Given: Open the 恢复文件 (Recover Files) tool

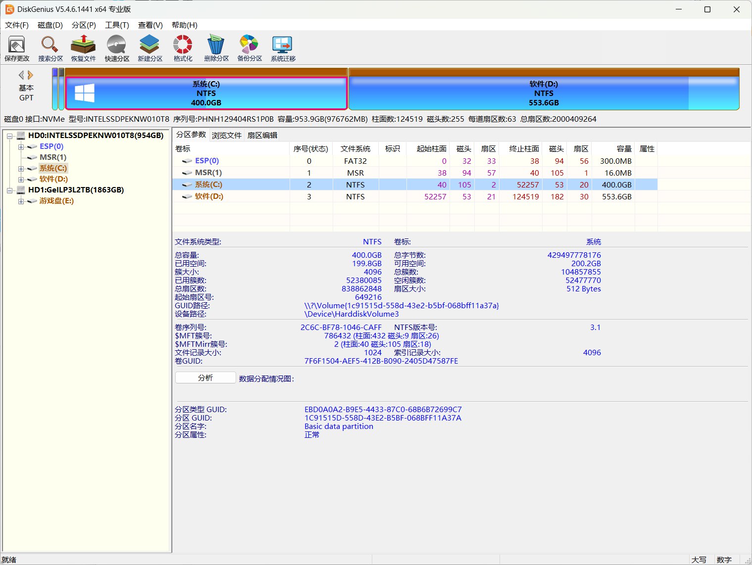Looking at the screenshot, I should pos(83,47).
